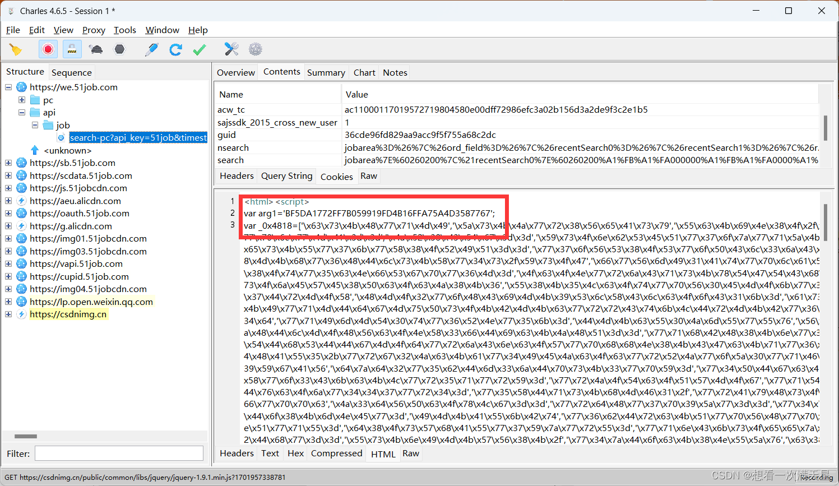Click the Validate checkmark icon
839x486 pixels.
click(x=199, y=49)
